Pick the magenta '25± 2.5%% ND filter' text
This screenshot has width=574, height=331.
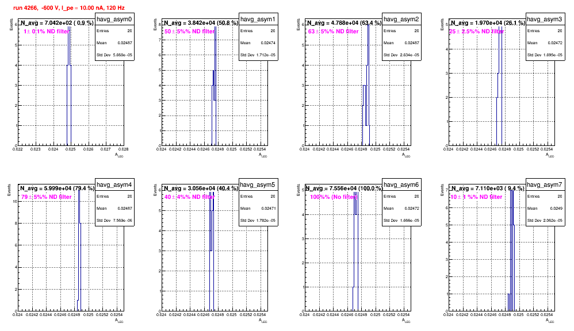click(x=477, y=32)
